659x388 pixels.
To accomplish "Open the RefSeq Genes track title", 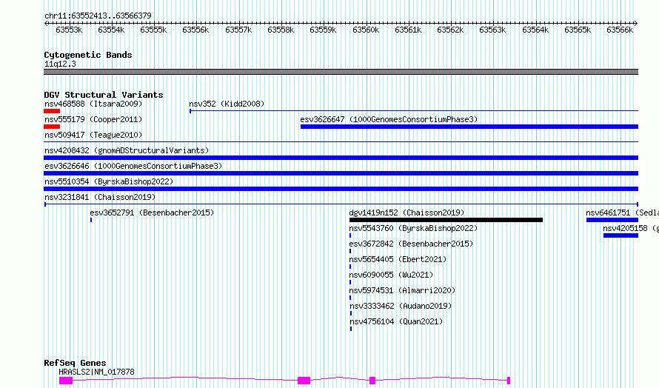I will click(75, 363).
